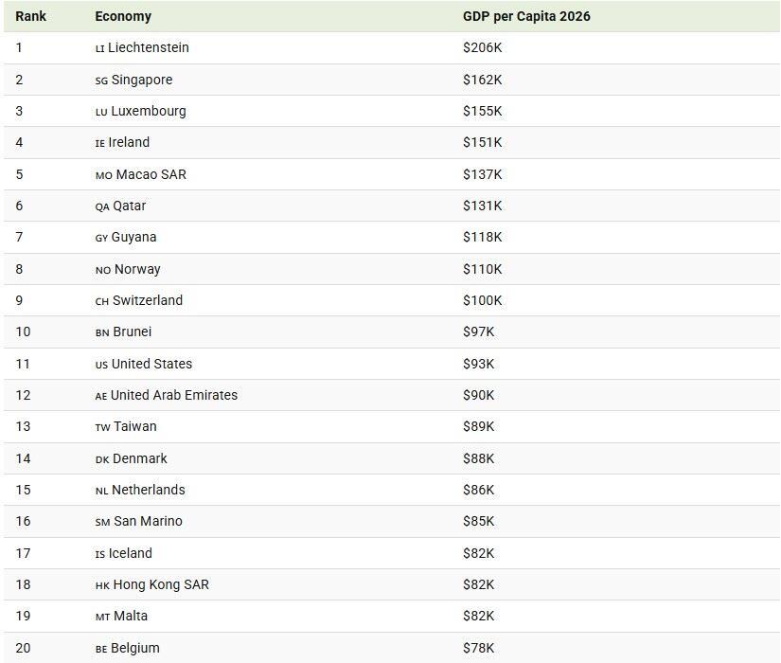Click the Economy column header
This screenshot has width=781, height=663.
(x=123, y=16)
